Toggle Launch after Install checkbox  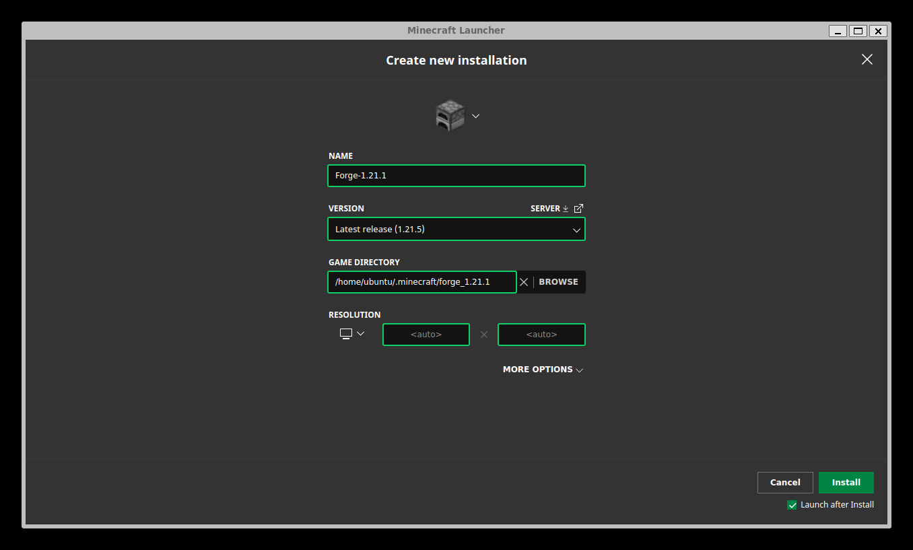(792, 505)
